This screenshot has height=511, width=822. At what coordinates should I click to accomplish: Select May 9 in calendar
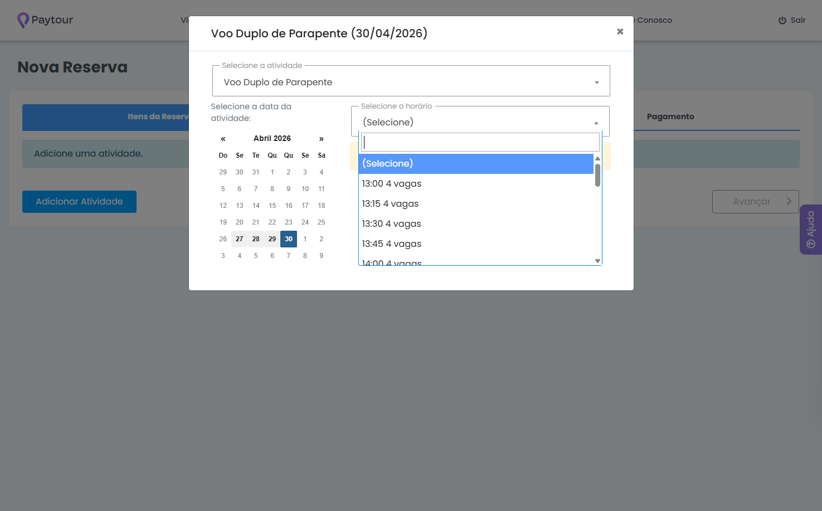coord(322,256)
